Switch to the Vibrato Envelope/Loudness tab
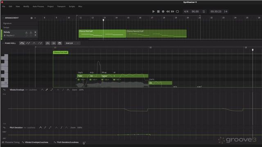The width and height of the screenshot is (262, 147). 35,143
